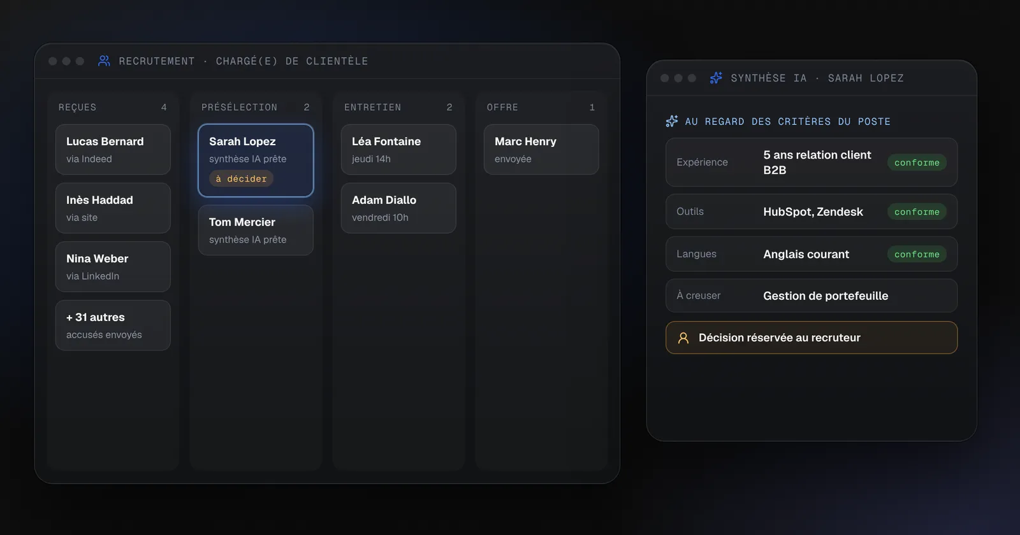This screenshot has width=1020, height=535.
Task: Click the sparkle icon beside Synthèse IA title
Action: click(x=716, y=78)
